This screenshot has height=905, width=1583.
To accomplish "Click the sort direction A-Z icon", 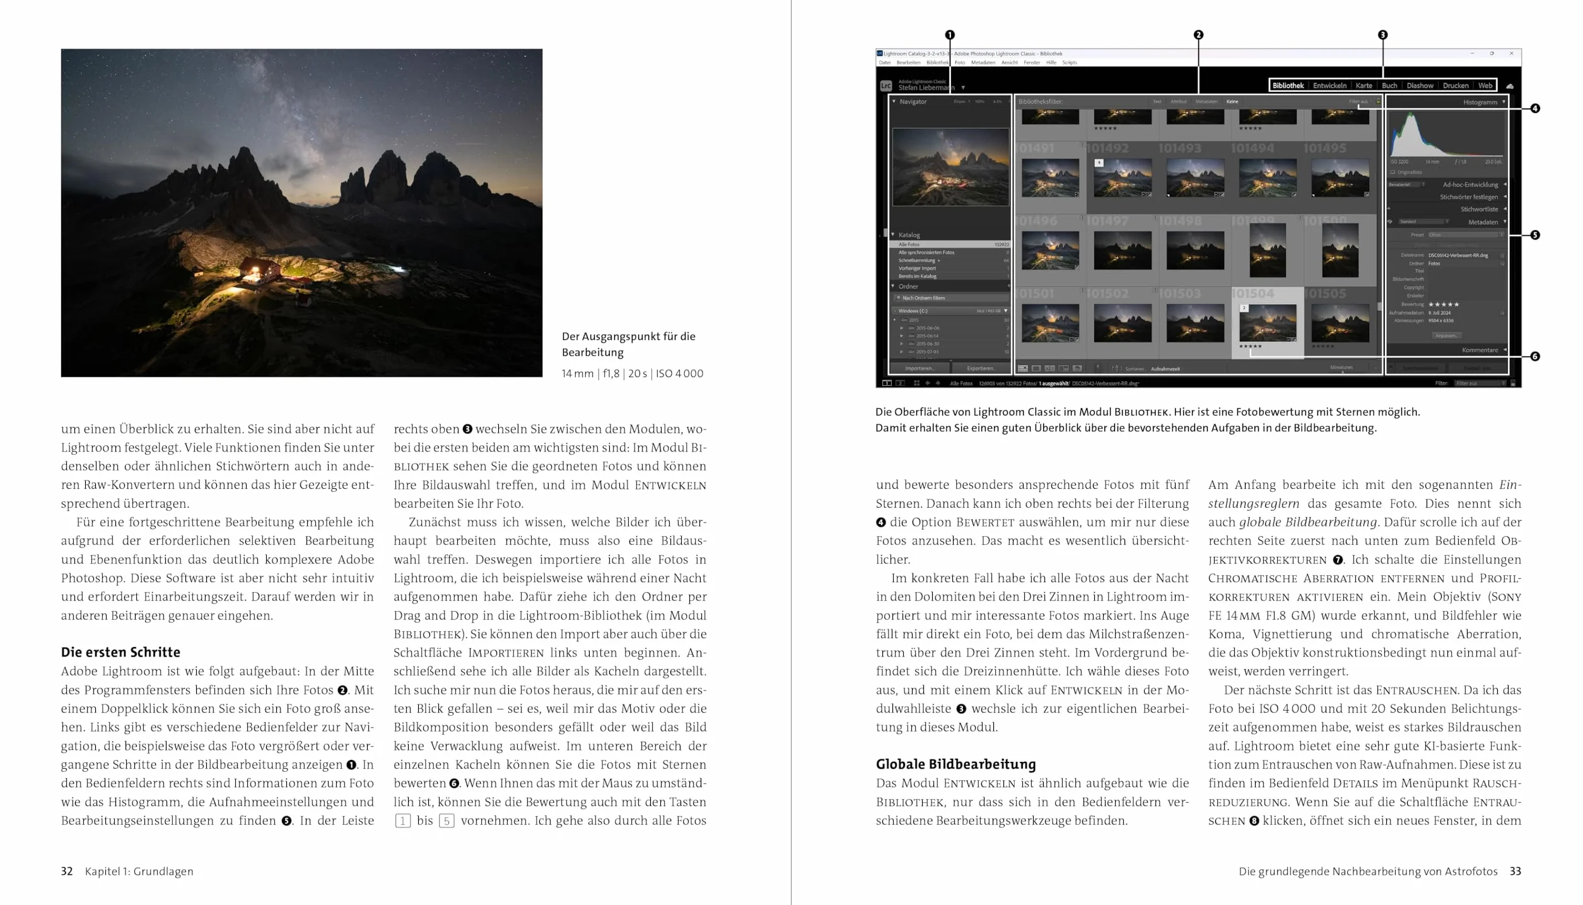I will click(1116, 368).
